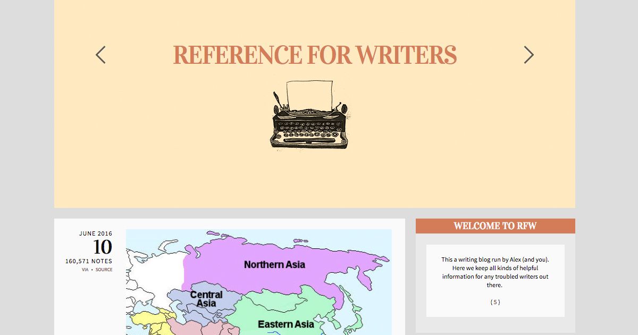
Task: Click the yellow region on the map
Action: 146,322
